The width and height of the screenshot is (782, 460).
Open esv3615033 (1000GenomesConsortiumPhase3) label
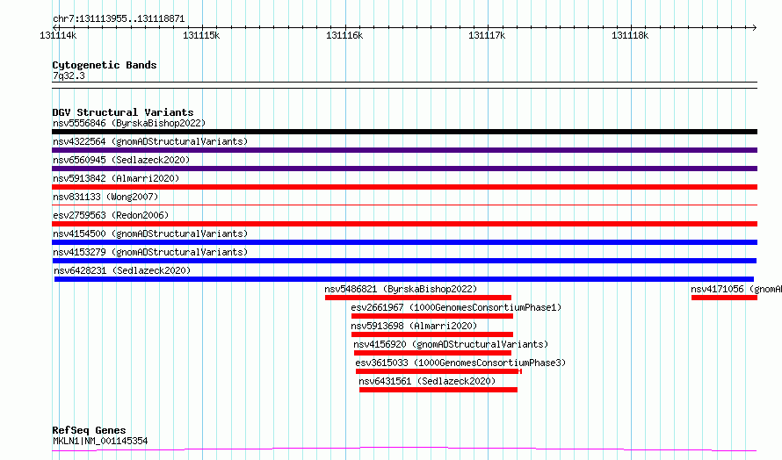tap(460, 363)
